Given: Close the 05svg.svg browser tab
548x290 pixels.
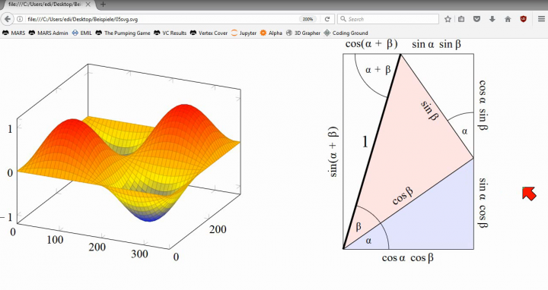Looking at the screenshot, I should pyautogui.click(x=88, y=5).
